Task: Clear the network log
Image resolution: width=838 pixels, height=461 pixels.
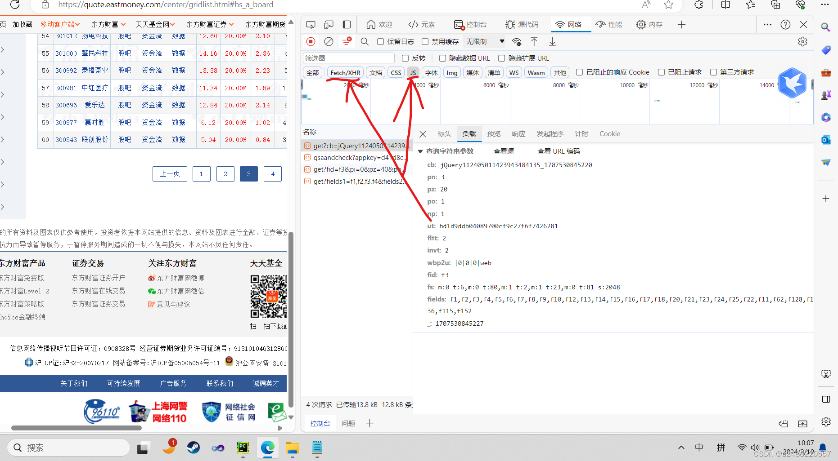Action: [329, 42]
